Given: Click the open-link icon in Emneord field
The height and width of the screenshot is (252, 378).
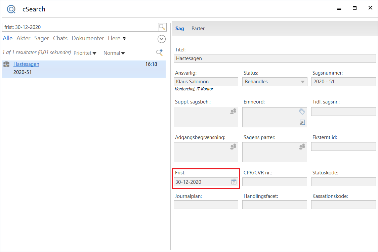Looking at the screenshot, I should tap(302, 123).
